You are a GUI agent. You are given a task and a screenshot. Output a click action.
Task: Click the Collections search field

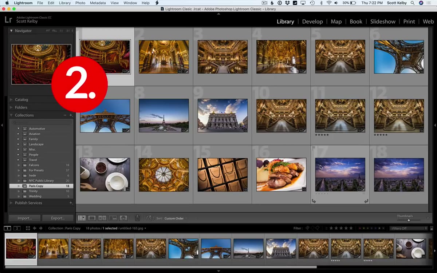click(x=41, y=122)
